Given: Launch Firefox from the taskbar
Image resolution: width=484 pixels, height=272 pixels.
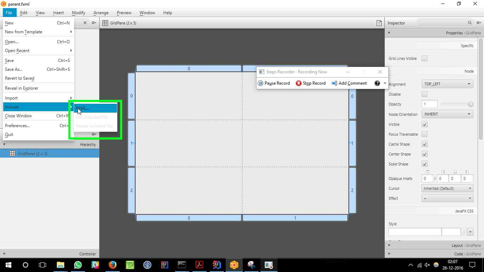Looking at the screenshot, I should tap(113, 265).
